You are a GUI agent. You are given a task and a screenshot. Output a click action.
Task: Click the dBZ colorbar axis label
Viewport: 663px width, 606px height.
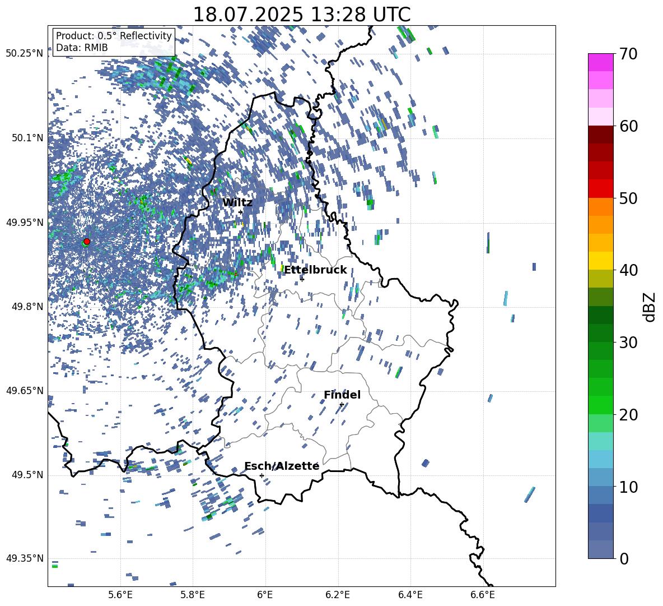(650, 307)
